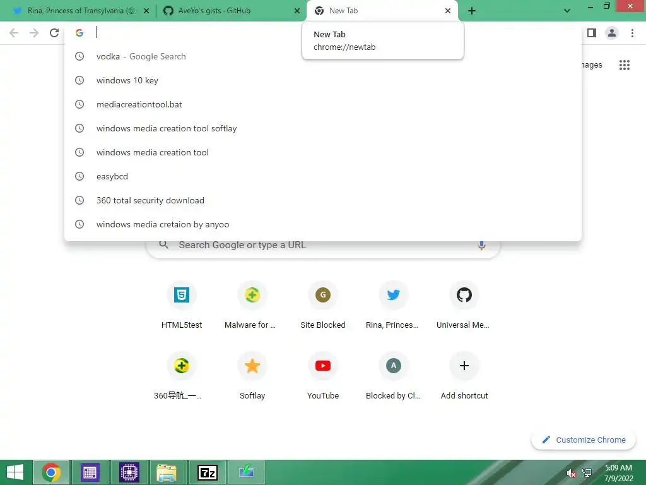
Task: Open the Universal Me... GitHub shortcut
Action: [464, 306]
